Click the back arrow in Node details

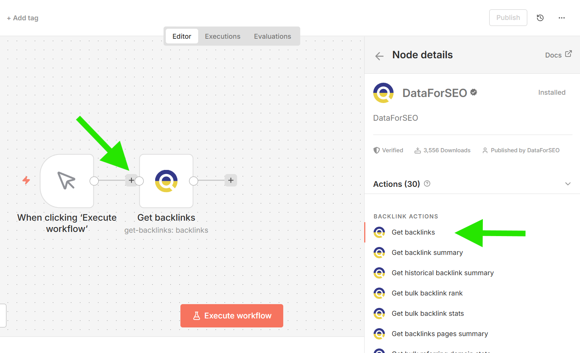click(379, 56)
